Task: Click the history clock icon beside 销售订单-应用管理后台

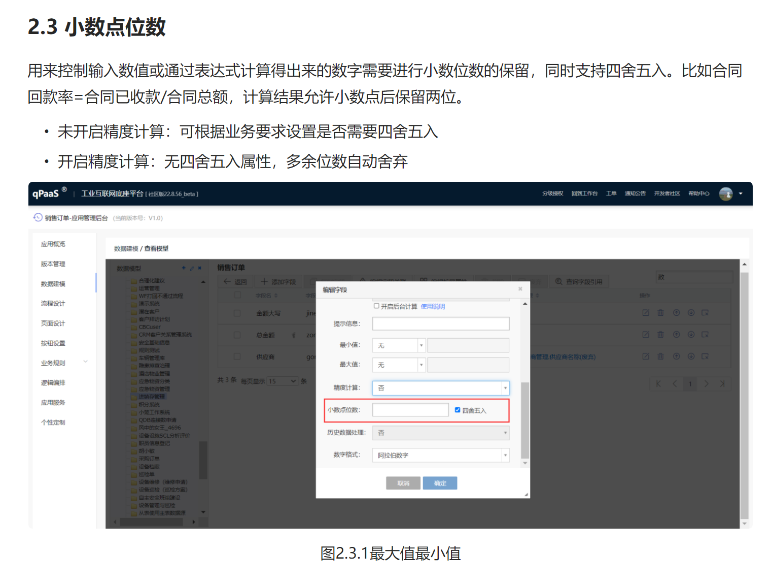Action: click(38, 218)
